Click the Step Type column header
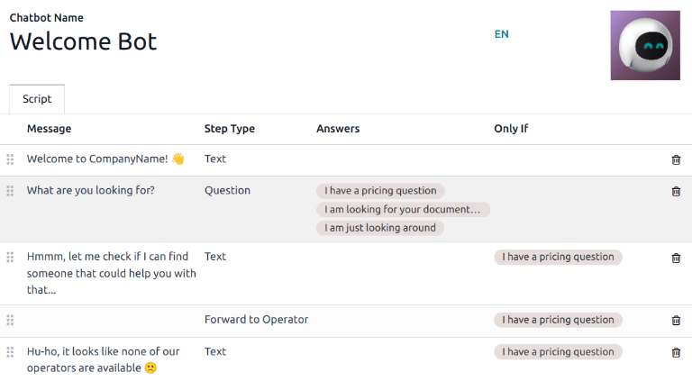 pos(230,129)
